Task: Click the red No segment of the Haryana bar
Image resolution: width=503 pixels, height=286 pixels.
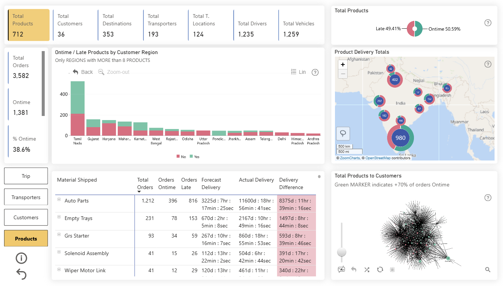Action: (x=109, y=129)
